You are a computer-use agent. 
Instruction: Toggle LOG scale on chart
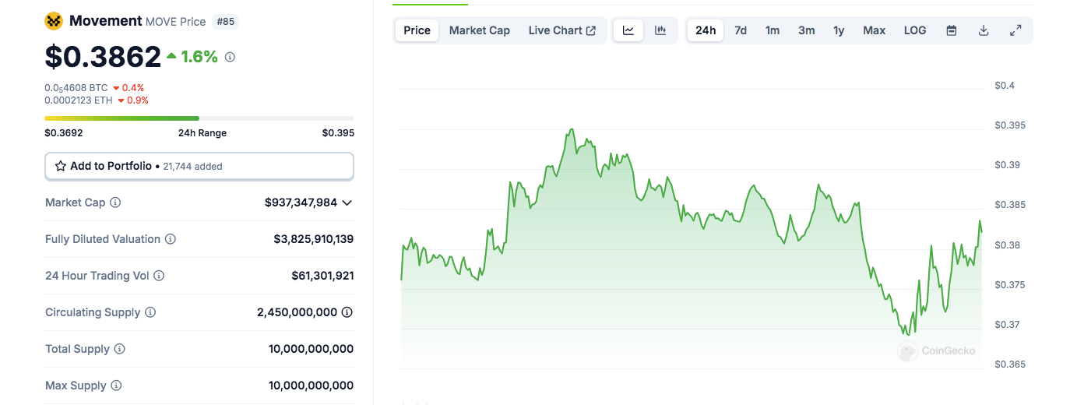(x=915, y=30)
